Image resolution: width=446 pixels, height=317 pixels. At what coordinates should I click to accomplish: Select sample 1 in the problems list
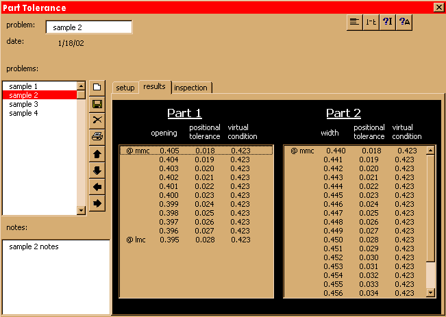click(23, 86)
